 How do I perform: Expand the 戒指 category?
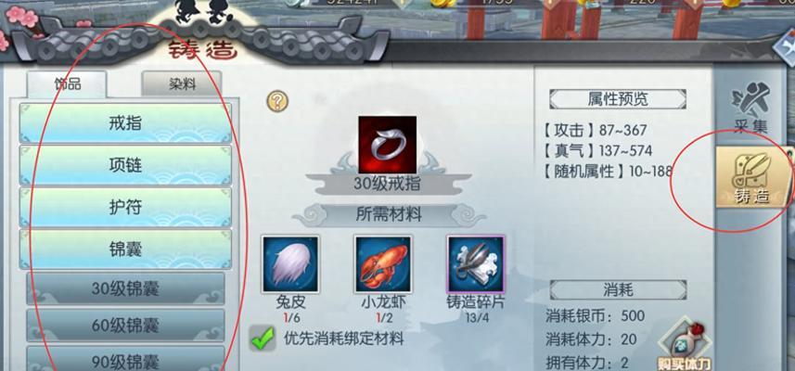[125, 123]
